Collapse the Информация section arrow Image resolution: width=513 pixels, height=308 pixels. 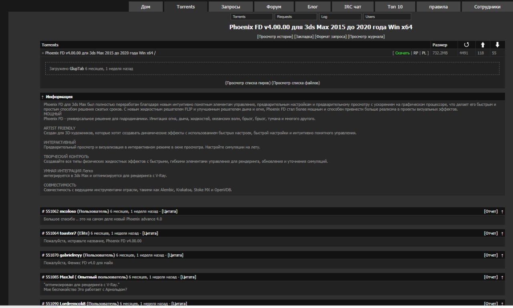tap(42, 97)
